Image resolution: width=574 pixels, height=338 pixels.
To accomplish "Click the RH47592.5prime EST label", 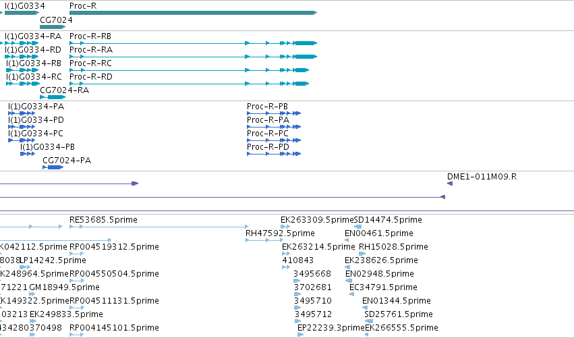I will pos(280,233).
